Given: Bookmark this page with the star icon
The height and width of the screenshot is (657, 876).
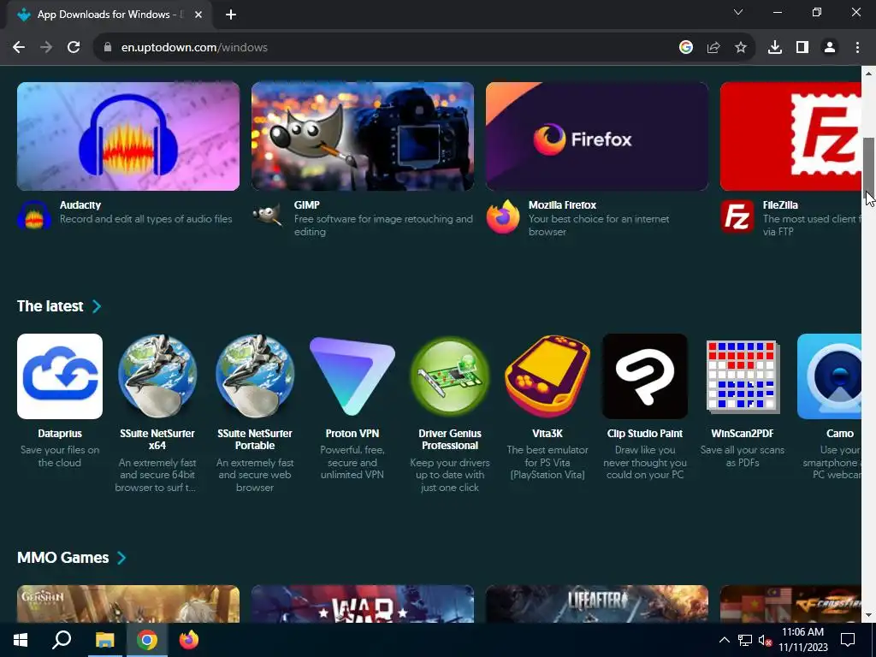Looking at the screenshot, I should click(741, 48).
